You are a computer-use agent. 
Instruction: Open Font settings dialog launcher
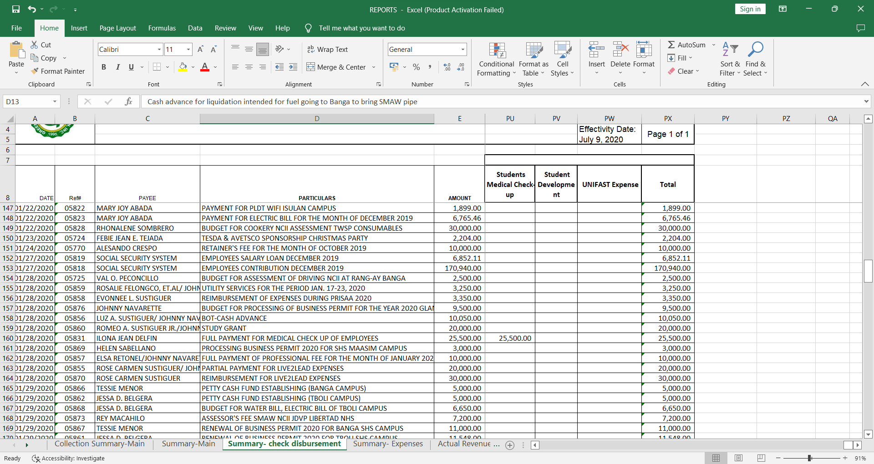point(220,84)
